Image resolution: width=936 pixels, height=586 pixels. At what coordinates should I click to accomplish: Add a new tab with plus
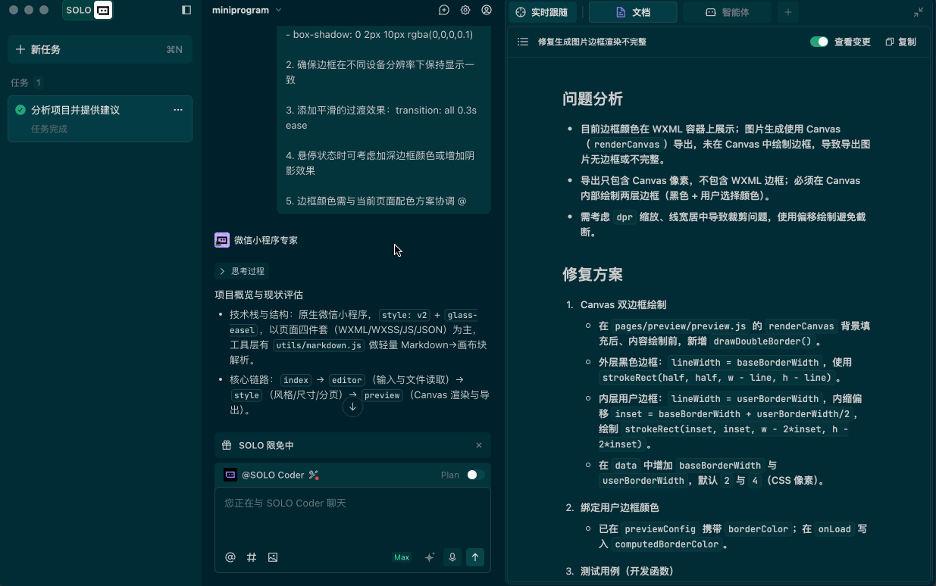[788, 12]
